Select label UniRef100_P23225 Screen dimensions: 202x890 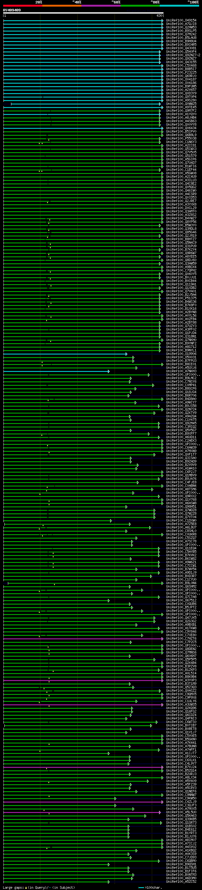(181, 73)
